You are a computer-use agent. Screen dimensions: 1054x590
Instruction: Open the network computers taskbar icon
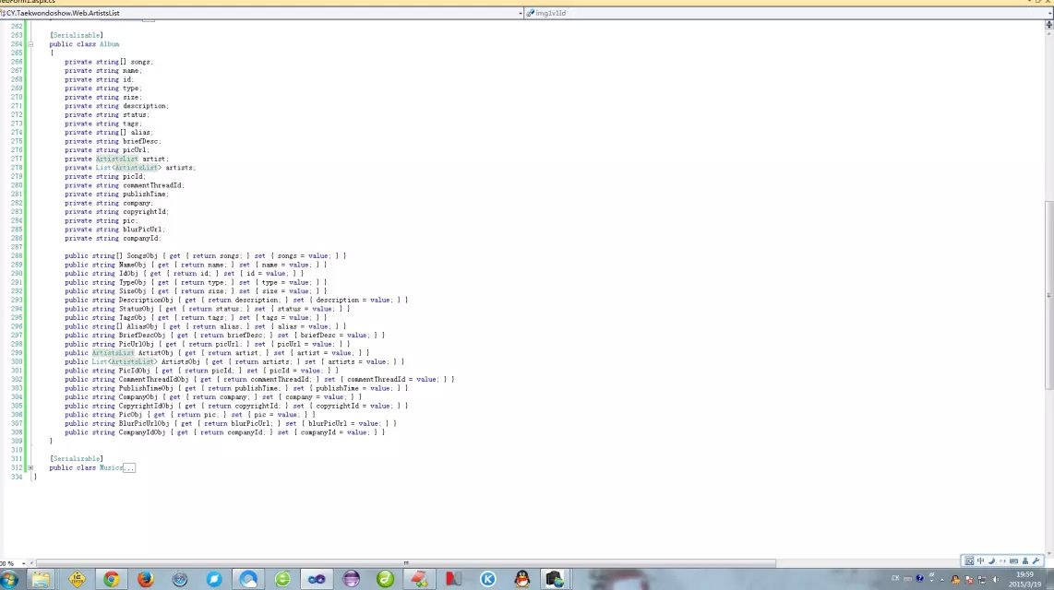click(x=555, y=579)
